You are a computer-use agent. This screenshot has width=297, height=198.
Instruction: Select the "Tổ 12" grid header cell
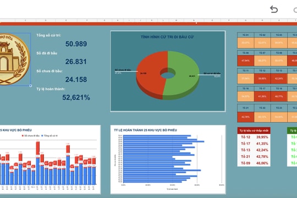pyautogui.click(x=262, y=70)
